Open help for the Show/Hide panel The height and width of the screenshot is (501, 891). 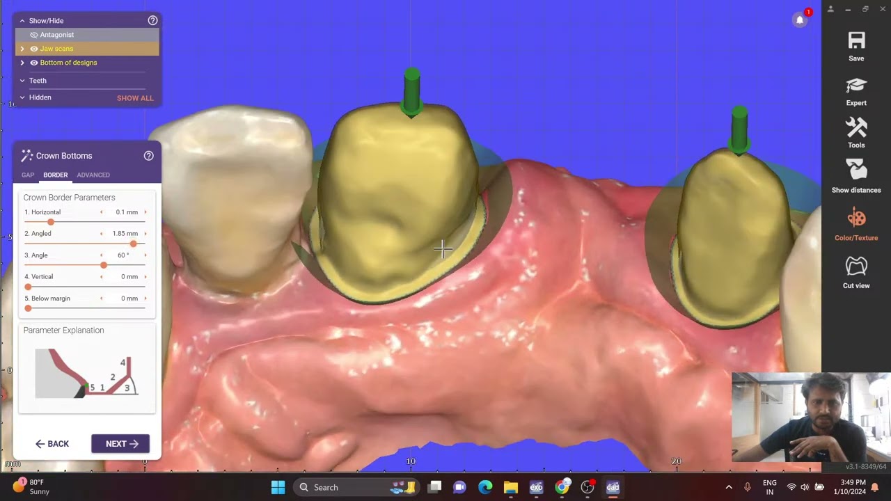click(152, 21)
